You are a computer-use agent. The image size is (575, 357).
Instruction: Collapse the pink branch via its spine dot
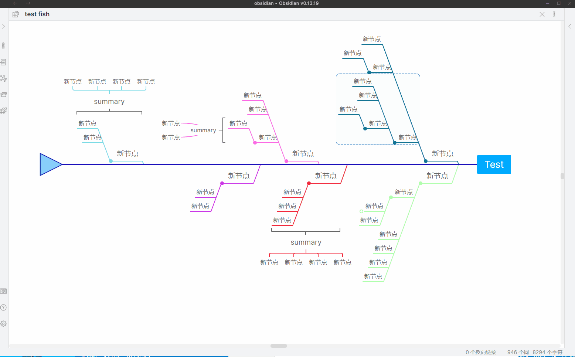click(286, 161)
